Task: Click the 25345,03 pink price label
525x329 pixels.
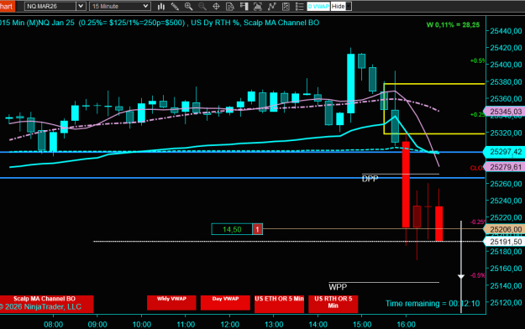Action: click(x=505, y=112)
